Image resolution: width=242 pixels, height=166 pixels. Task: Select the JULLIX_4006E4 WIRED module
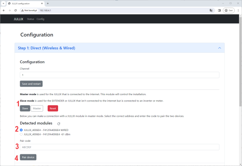(x=21, y=130)
